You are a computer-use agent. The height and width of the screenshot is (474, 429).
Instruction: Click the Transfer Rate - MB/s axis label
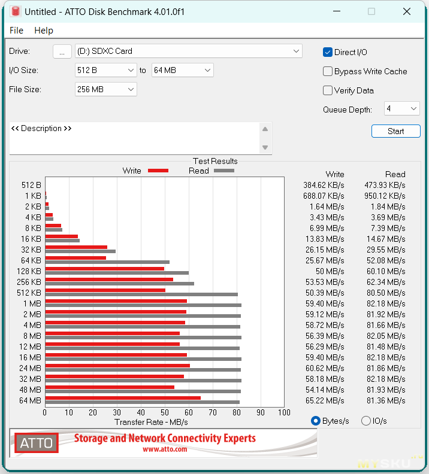[151, 423]
